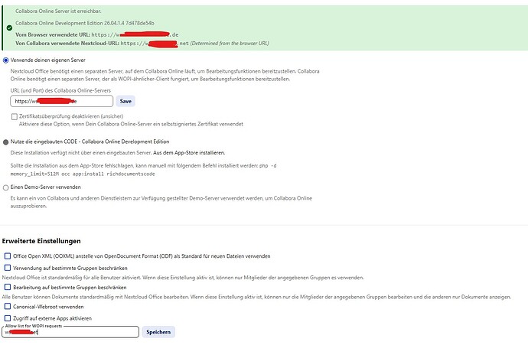
Task: Choose the built-in CODE server radio option
Action: pos(5,142)
